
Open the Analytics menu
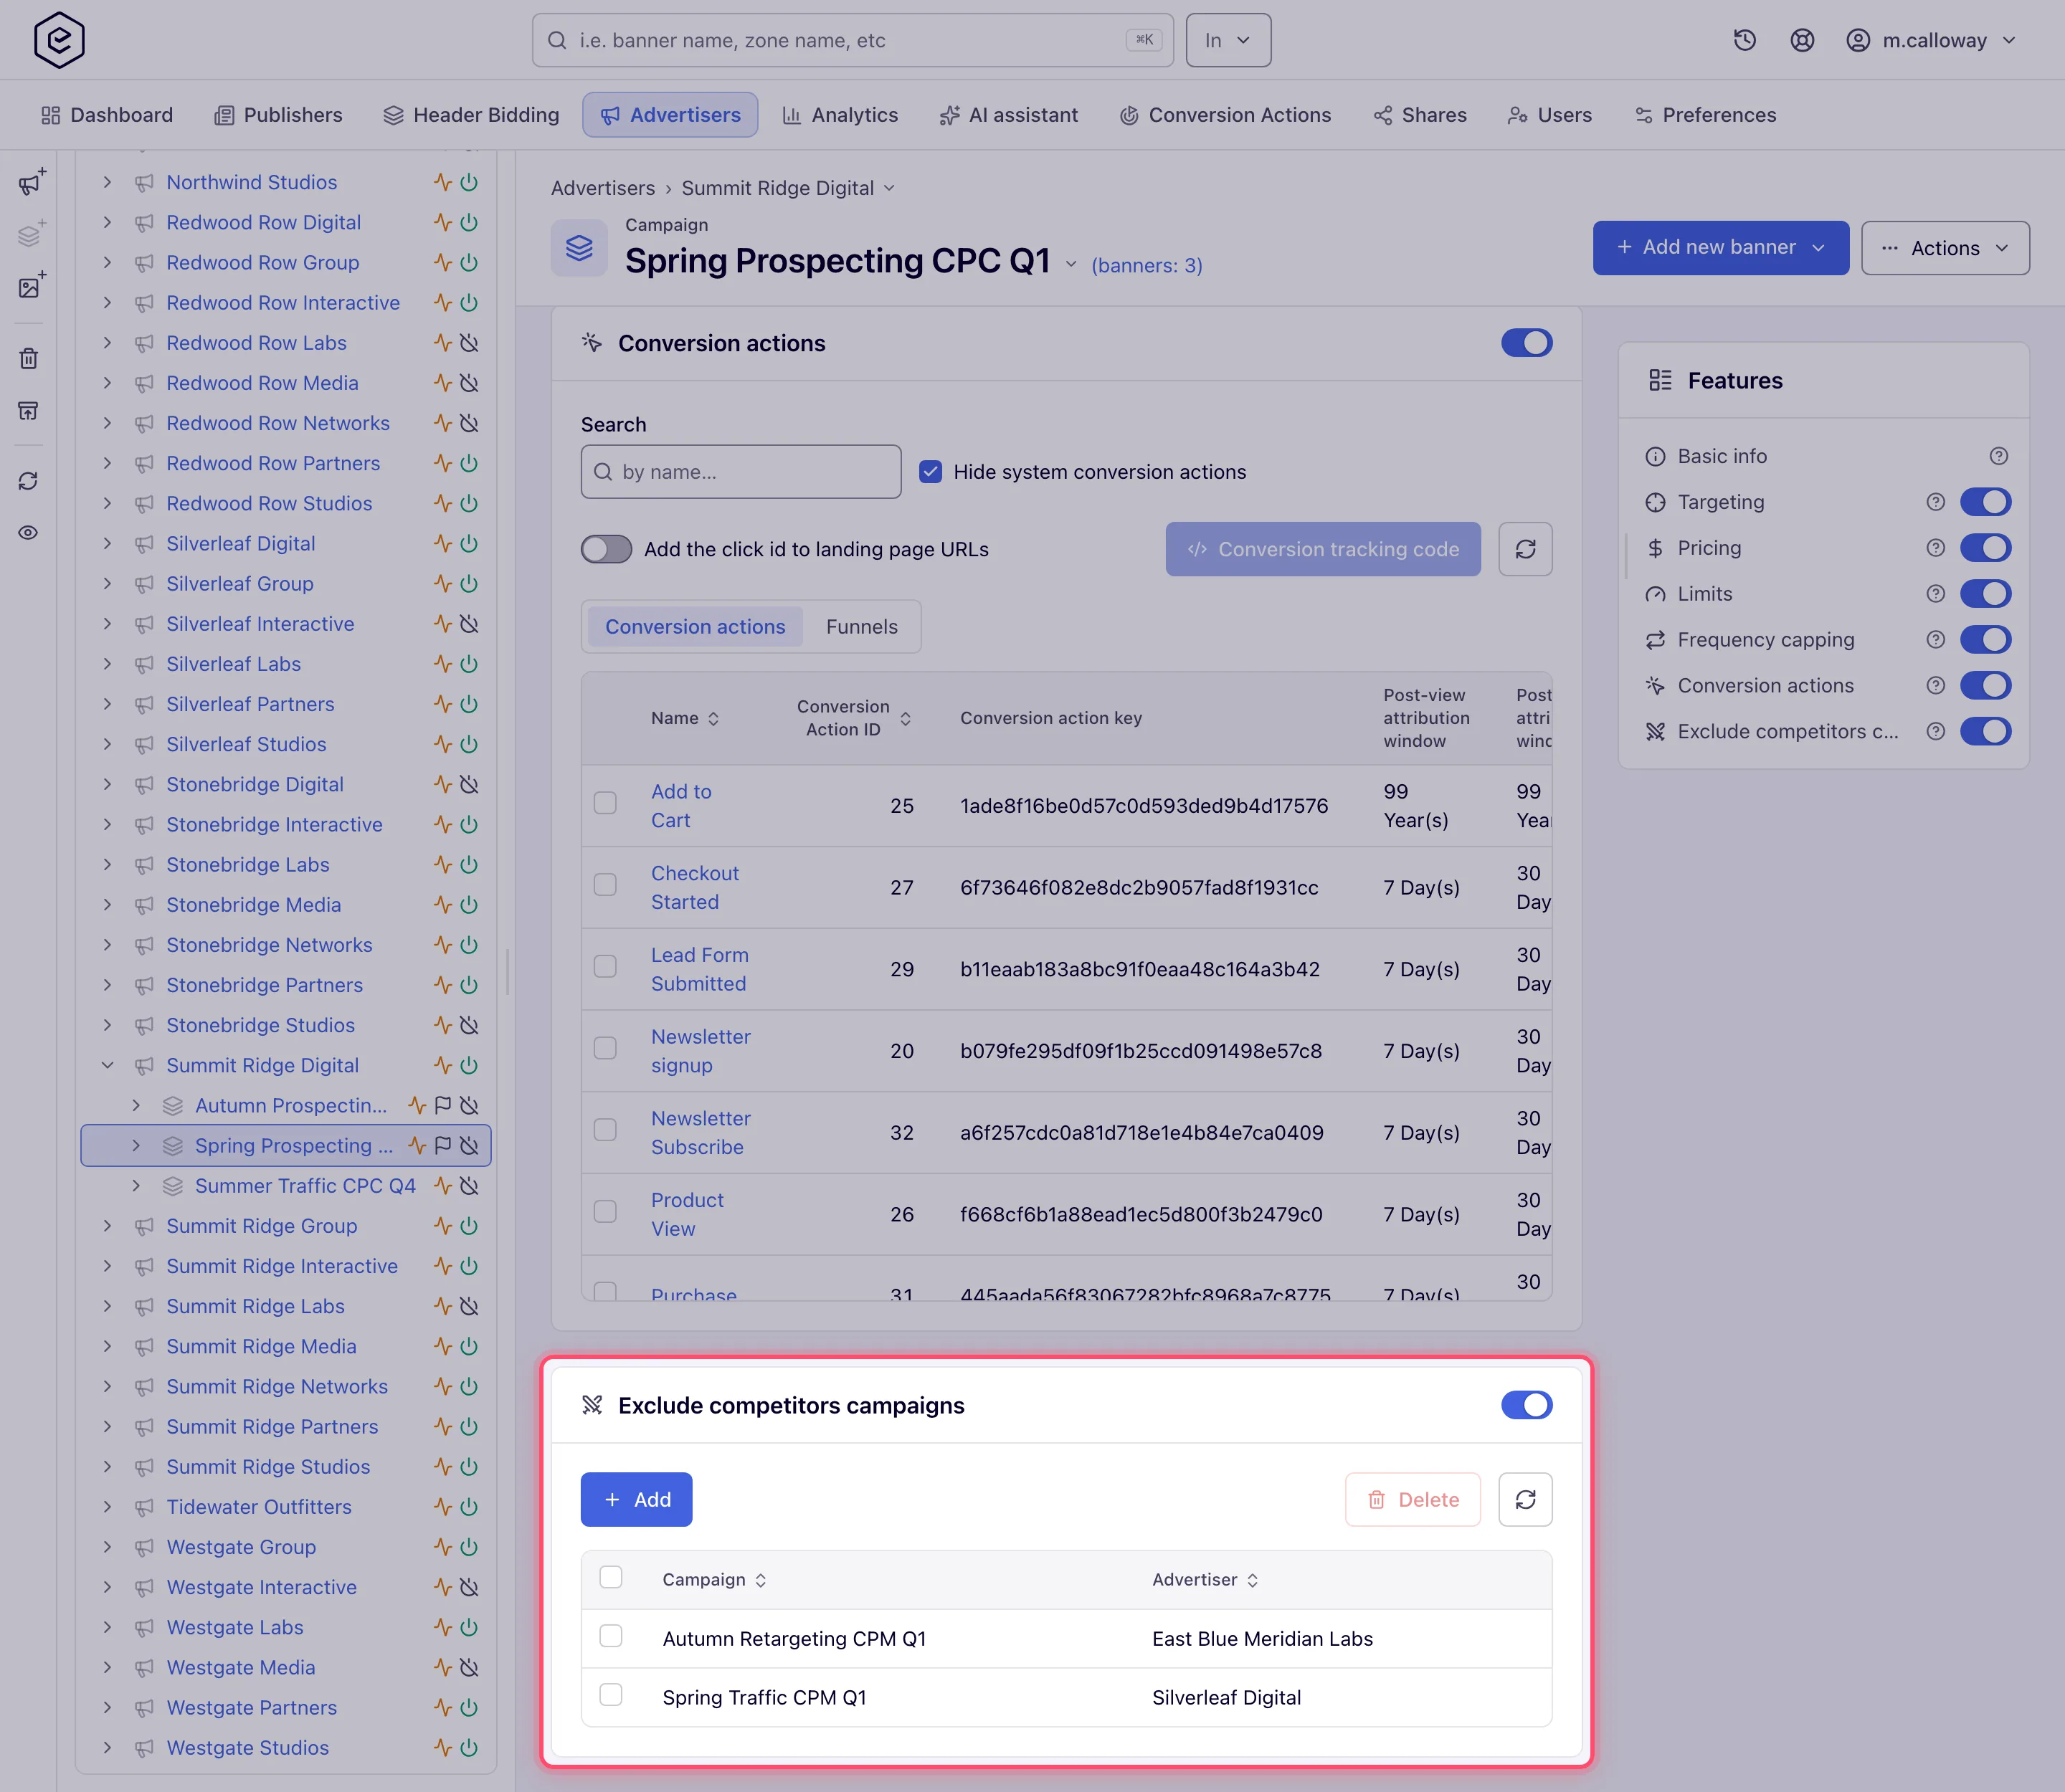[840, 115]
